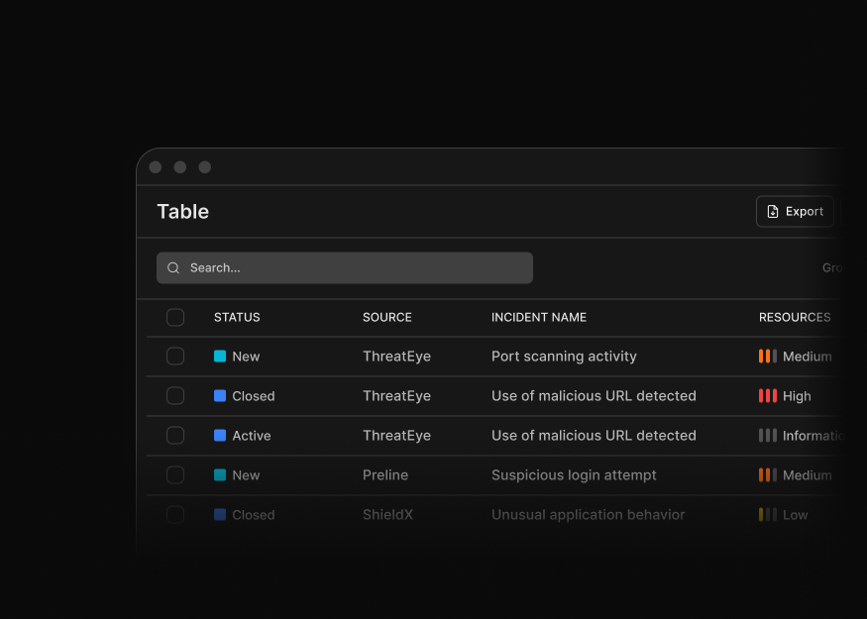Toggle the select-all checkbox in the header row

[175, 317]
